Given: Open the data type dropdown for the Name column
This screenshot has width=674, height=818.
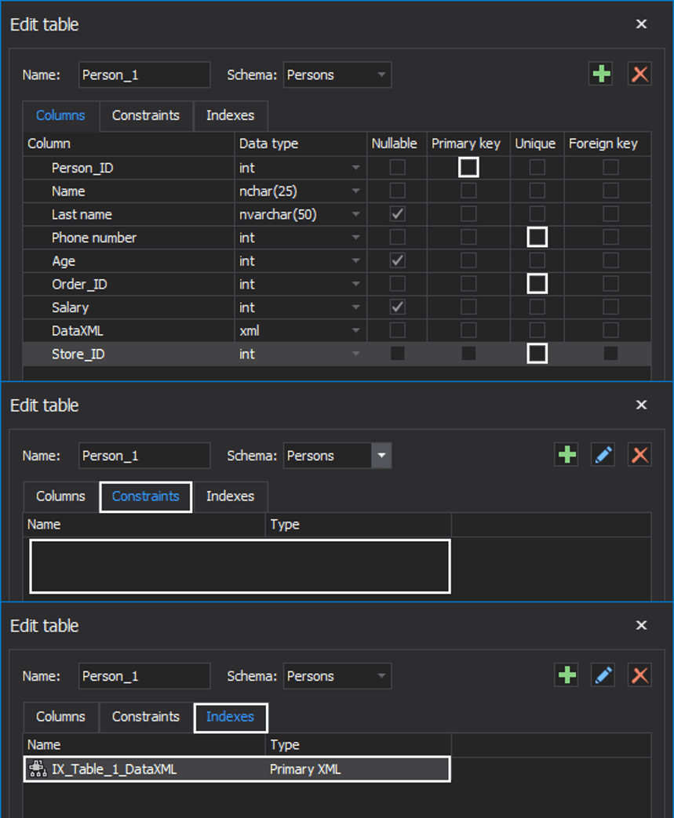Looking at the screenshot, I should pos(355,191).
